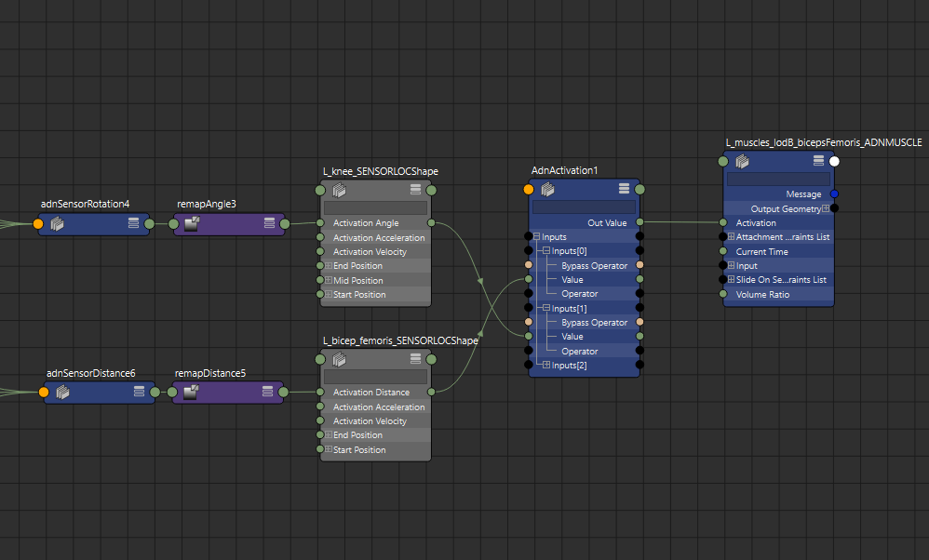
Task: Click the remapDistance5 node icon
Action: (x=191, y=393)
